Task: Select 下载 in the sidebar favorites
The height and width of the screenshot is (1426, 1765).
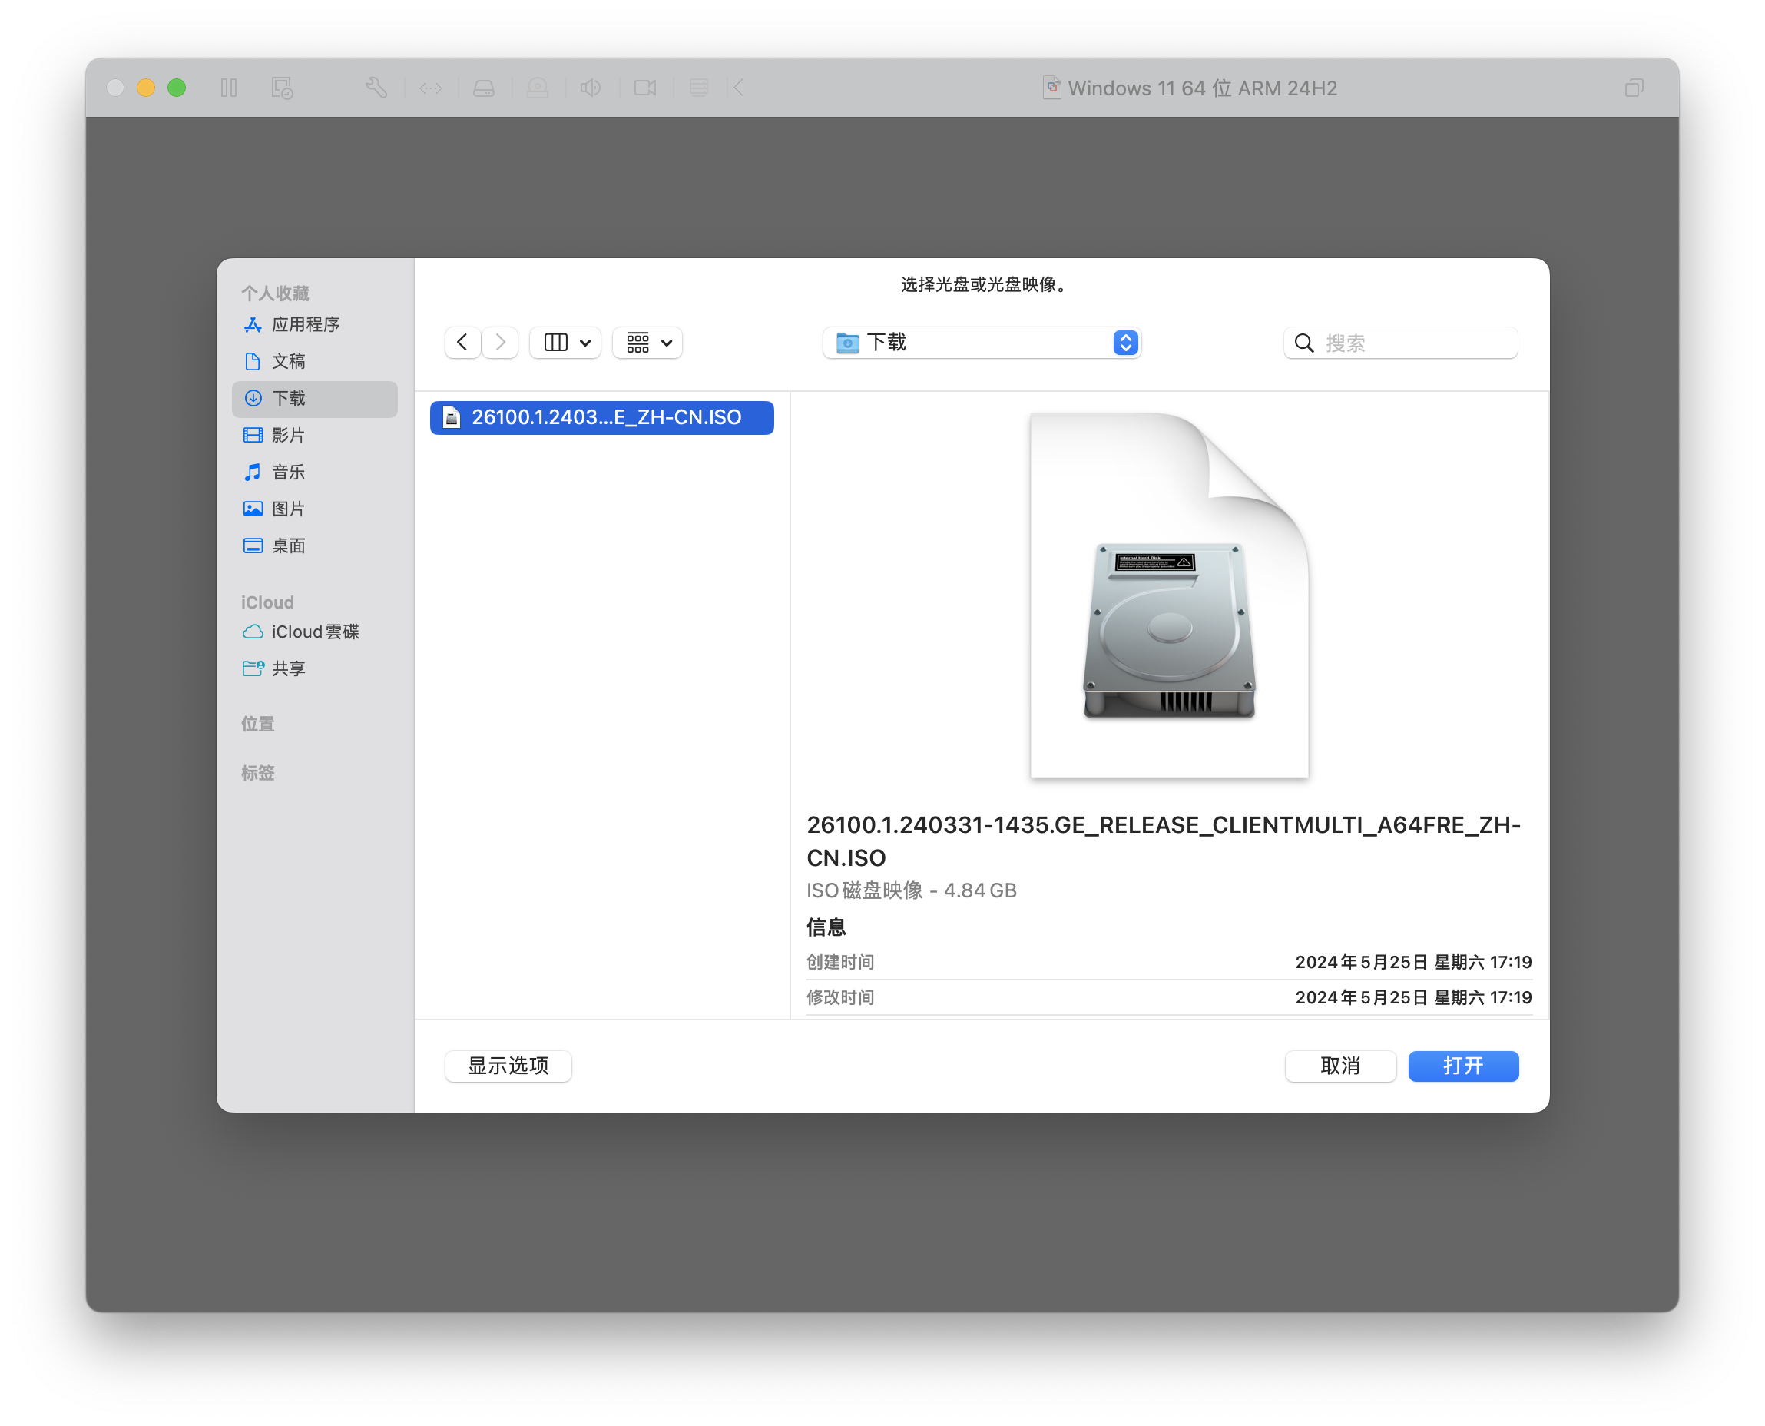Action: click(288, 399)
